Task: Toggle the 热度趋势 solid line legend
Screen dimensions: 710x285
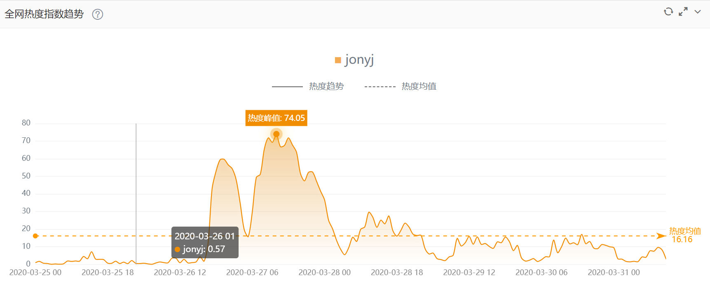Action: (308, 86)
